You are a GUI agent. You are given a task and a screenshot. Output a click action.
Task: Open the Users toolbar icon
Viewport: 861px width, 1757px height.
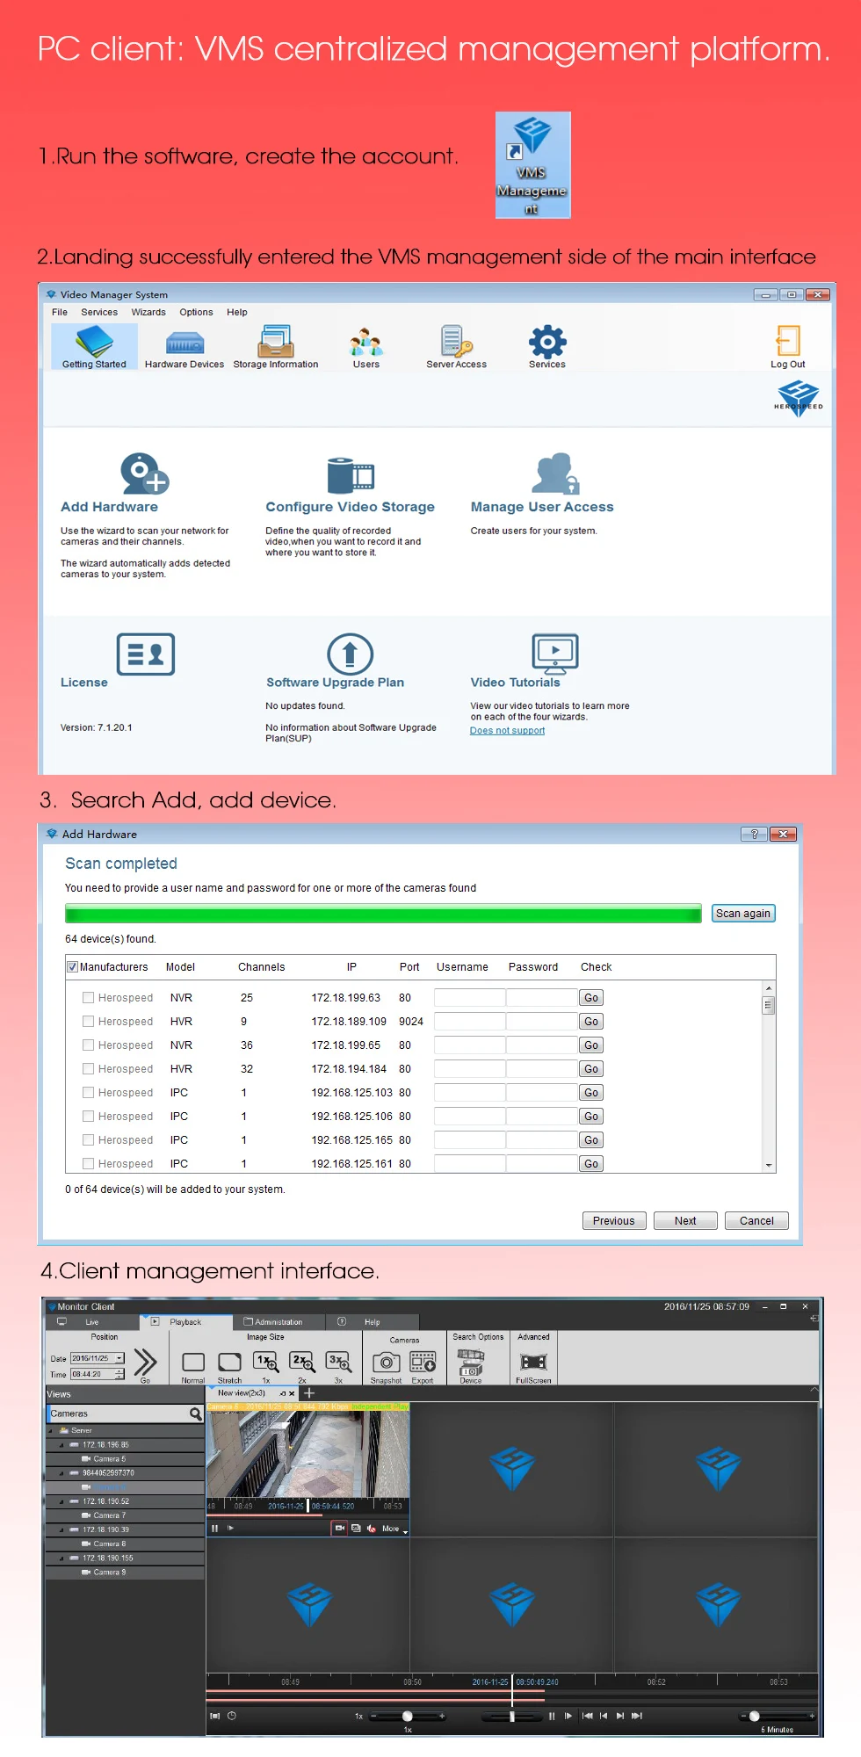coord(366,346)
